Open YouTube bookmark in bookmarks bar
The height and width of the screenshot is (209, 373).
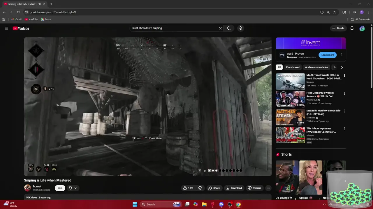[x=31, y=19]
